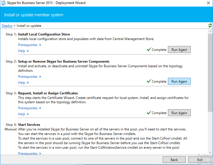The image size is (213, 165).
Task: Run Again for Install Local Configuration Store
Action: click(179, 50)
